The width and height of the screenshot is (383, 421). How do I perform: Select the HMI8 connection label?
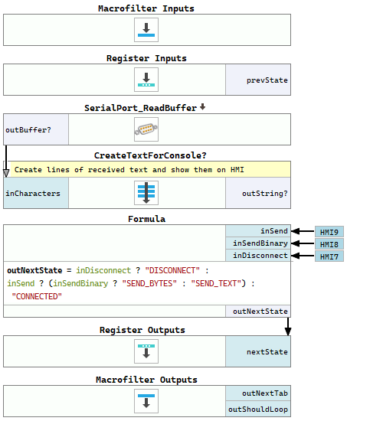(329, 244)
